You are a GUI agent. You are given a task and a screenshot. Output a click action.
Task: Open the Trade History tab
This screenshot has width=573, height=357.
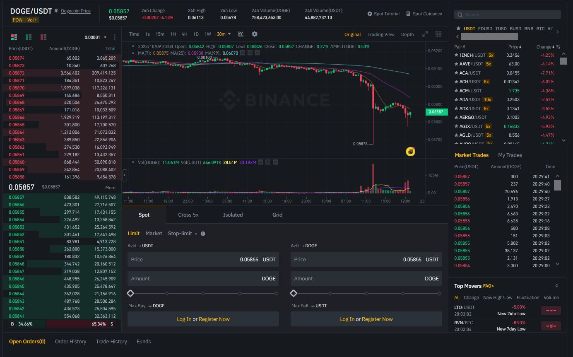[x=111, y=342]
